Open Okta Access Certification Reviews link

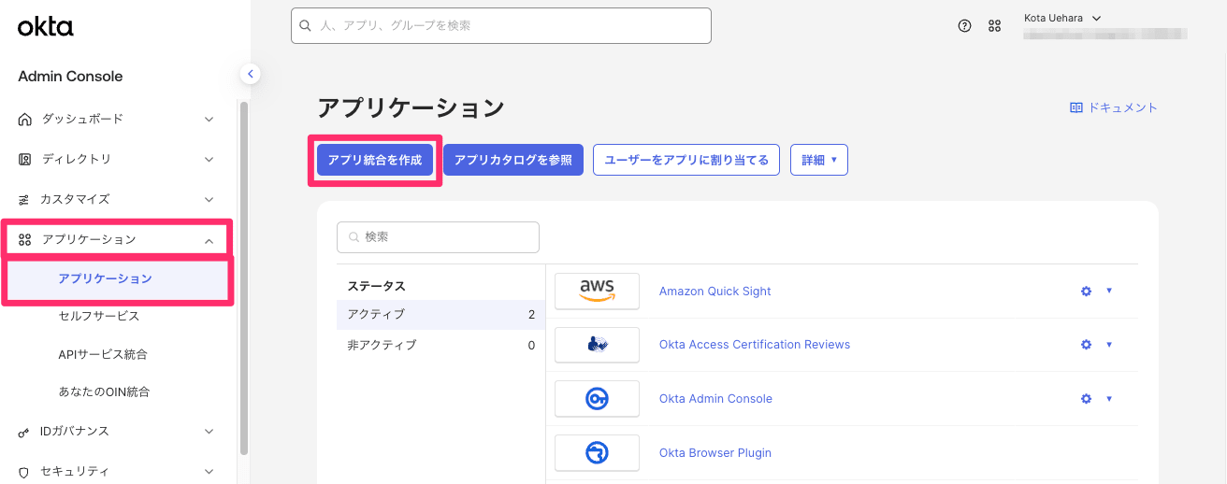[755, 344]
